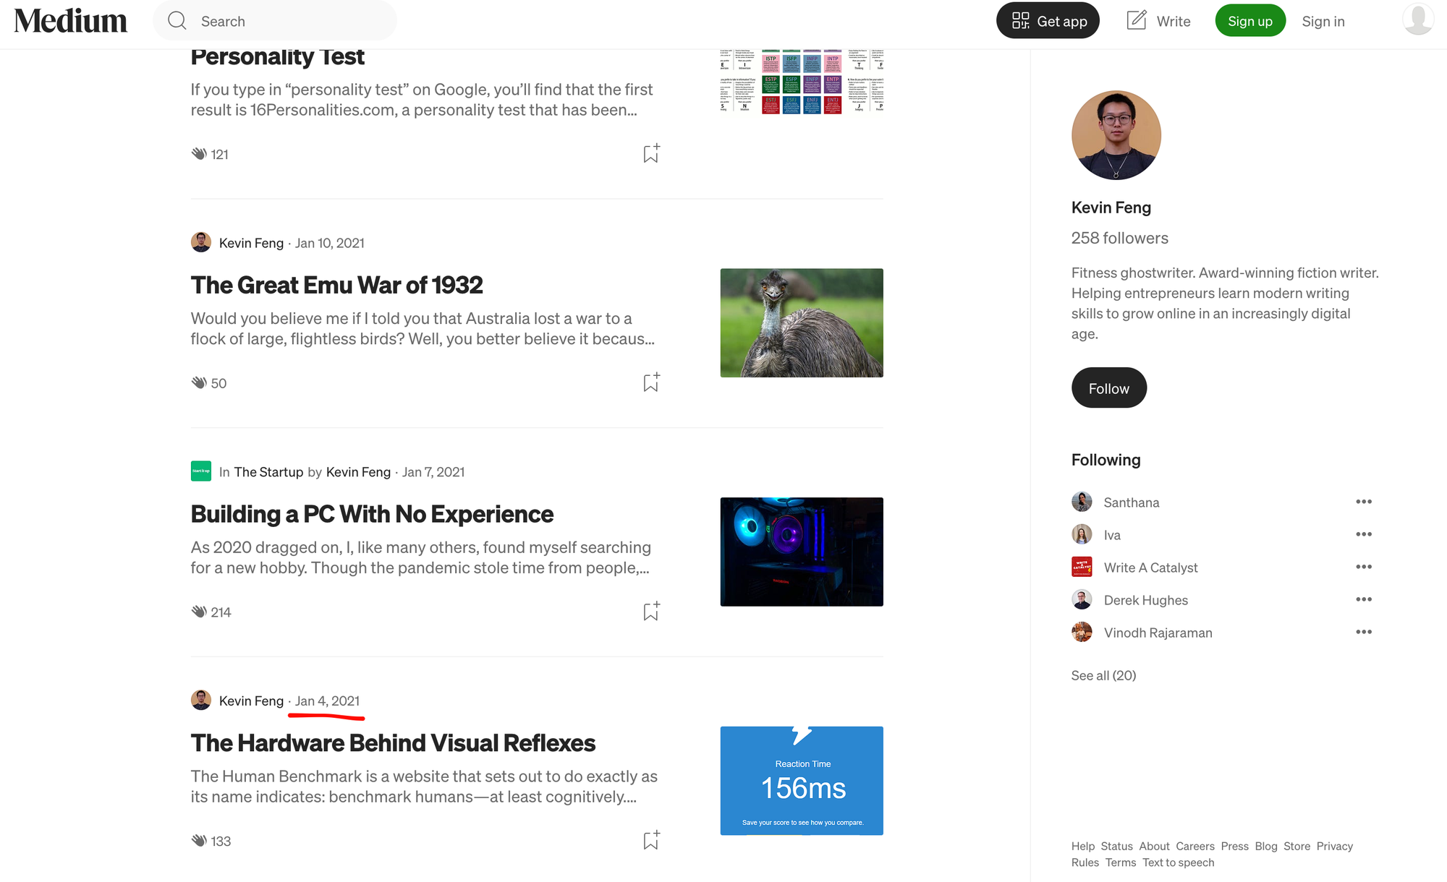Viewport: 1447px width, 882px height.
Task: Open the Sign in link
Action: 1323,21
